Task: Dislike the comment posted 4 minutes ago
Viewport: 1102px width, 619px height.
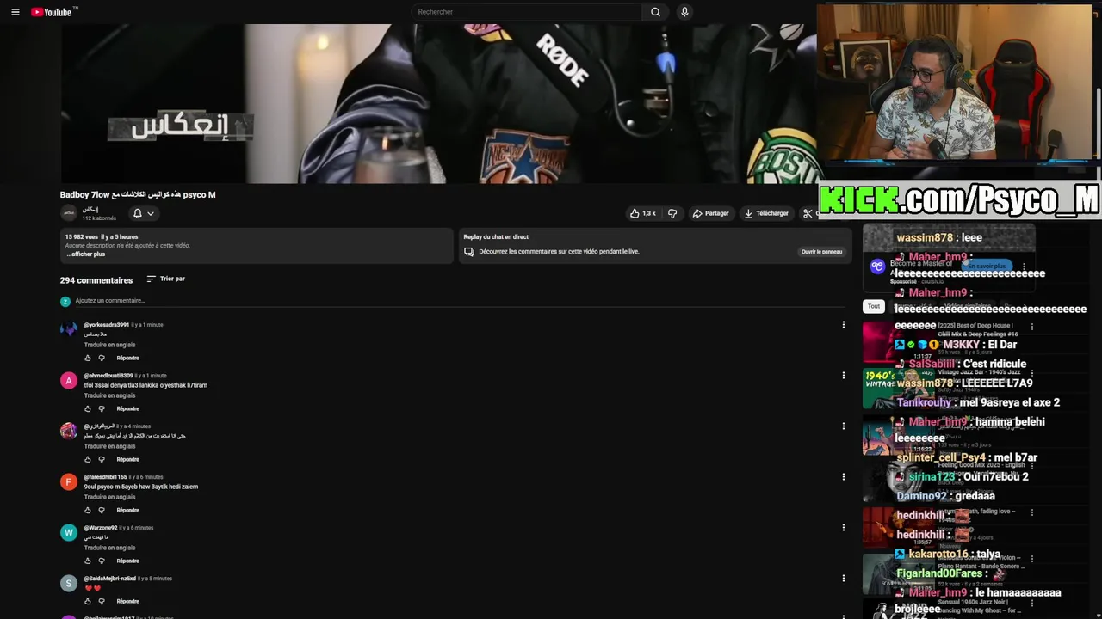Action: 102,459
